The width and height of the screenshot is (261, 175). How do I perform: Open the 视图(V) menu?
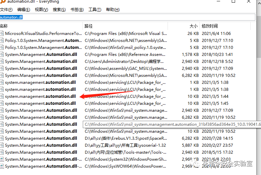click(x=42, y=10)
